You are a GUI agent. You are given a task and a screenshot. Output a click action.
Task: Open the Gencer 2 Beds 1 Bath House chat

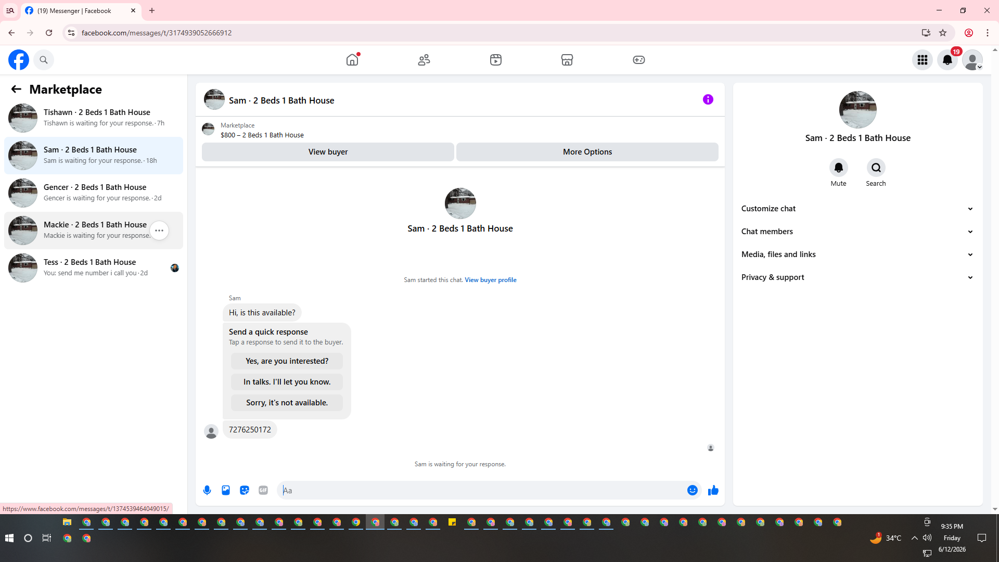click(94, 193)
